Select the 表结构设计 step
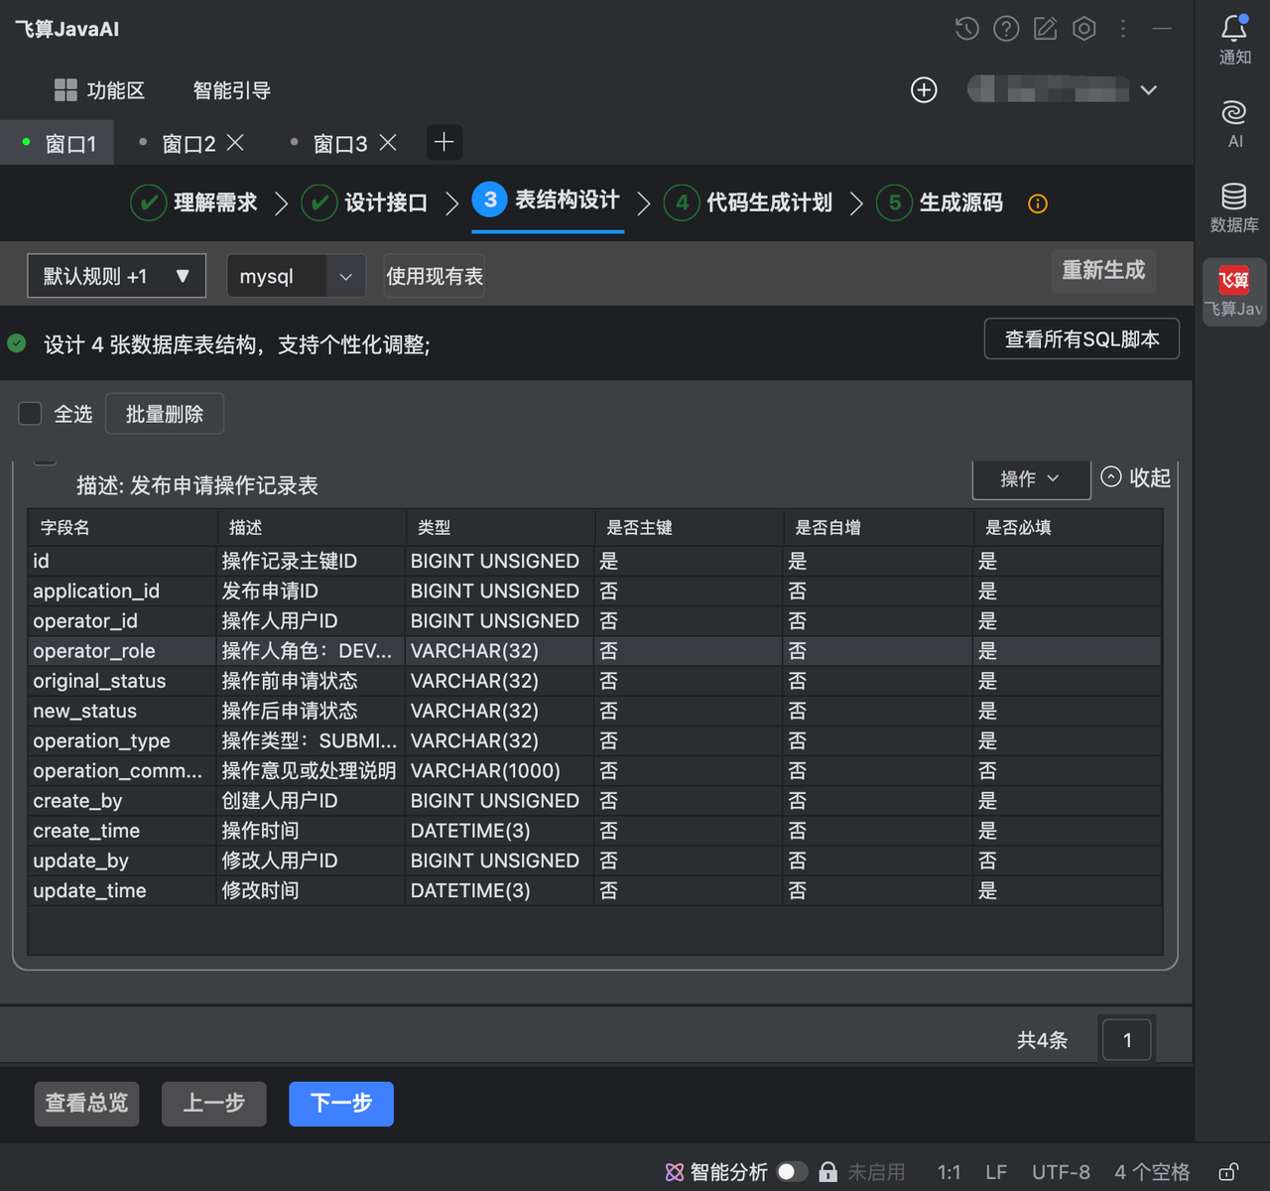Image resolution: width=1270 pixels, height=1191 pixels. (x=547, y=200)
